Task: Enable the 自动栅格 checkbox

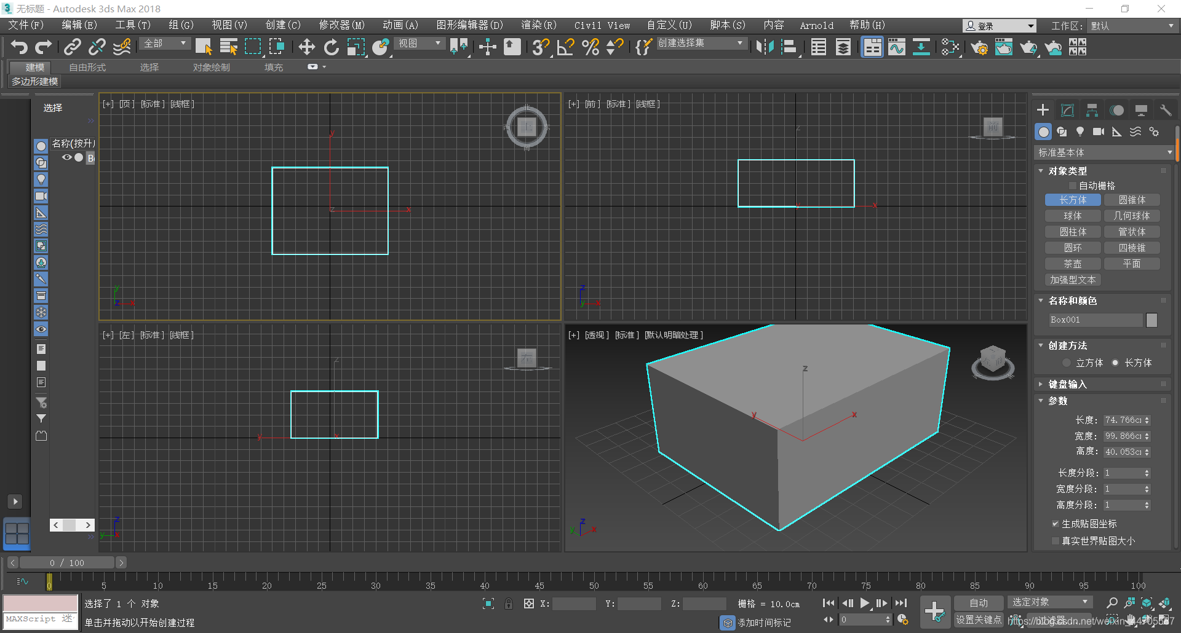Action: pyautogui.click(x=1073, y=186)
